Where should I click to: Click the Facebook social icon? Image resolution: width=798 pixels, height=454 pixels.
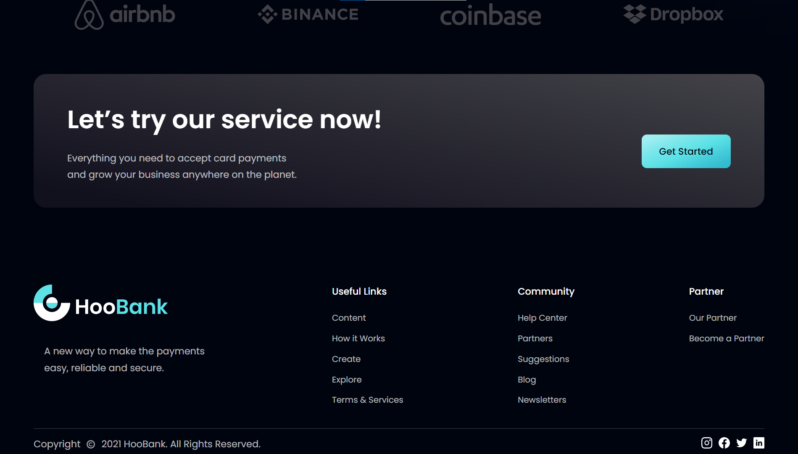(x=724, y=443)
